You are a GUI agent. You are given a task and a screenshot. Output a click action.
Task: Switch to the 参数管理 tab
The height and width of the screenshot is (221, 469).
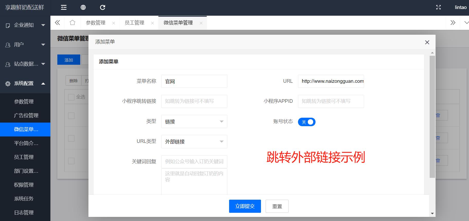click(96, 23)
